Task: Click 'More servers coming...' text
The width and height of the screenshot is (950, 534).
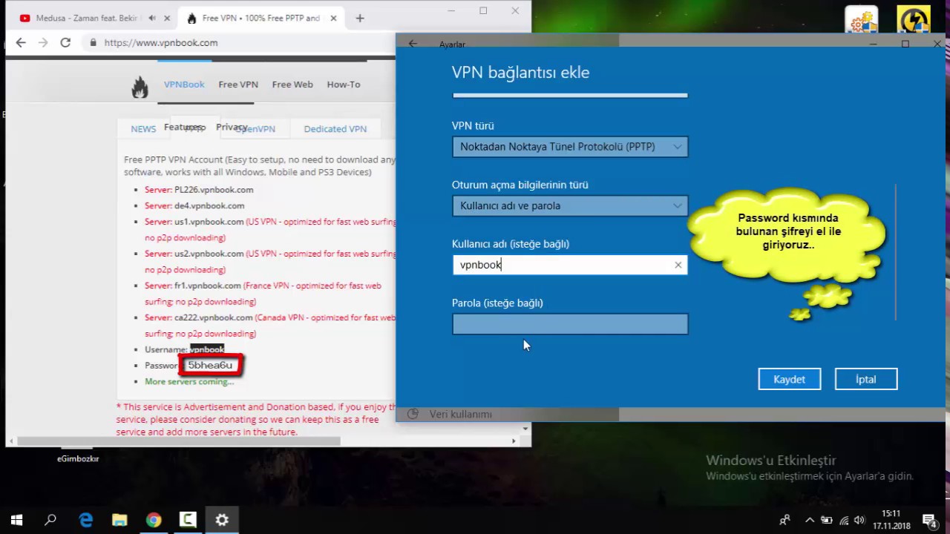Action: [x=189, y=381]
